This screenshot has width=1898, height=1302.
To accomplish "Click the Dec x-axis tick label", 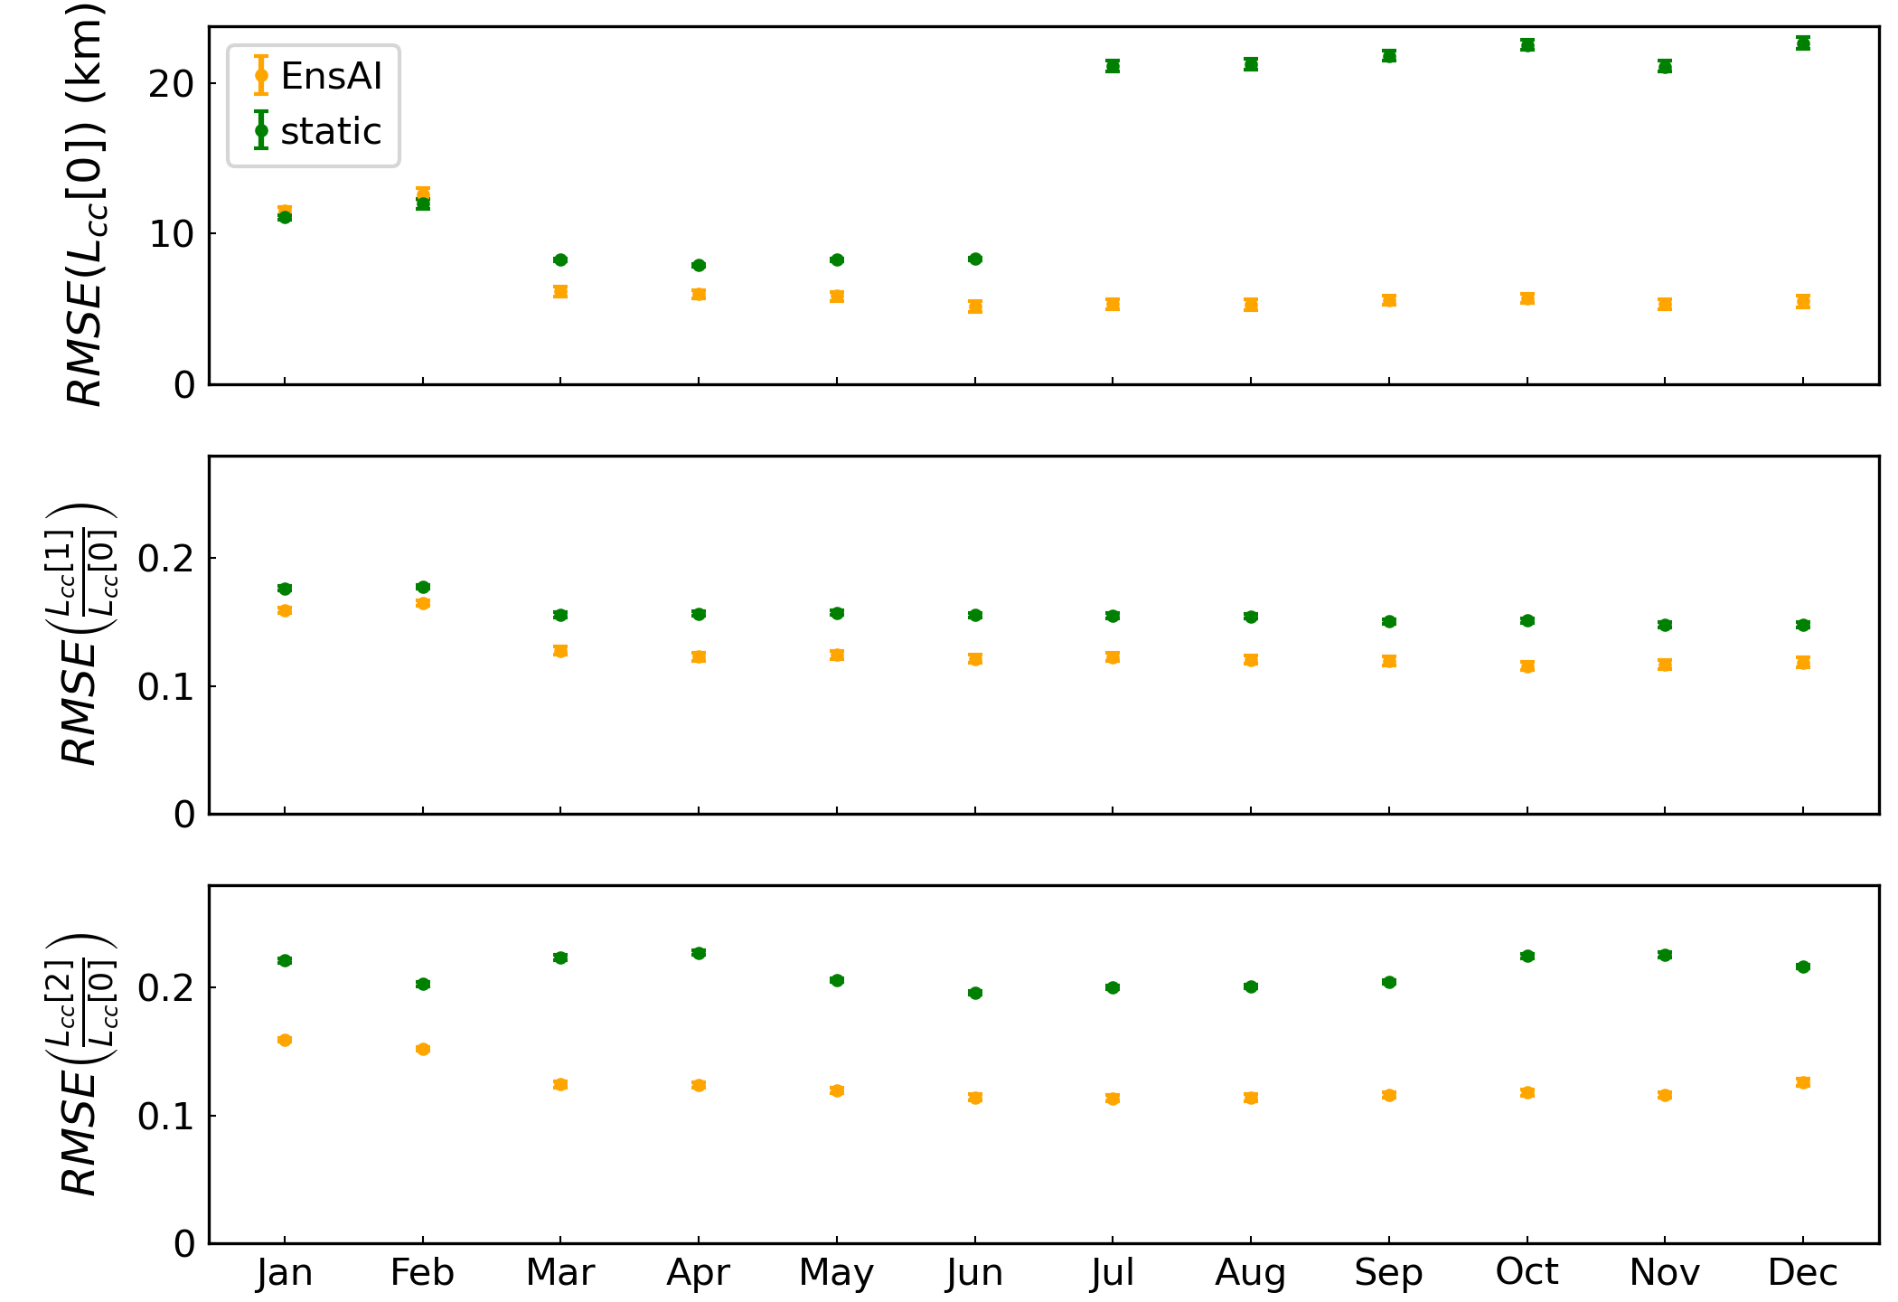I will [x=1802, y=1272].
